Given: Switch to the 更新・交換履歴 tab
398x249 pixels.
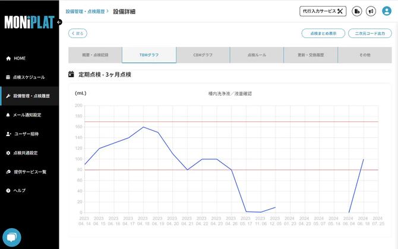Looking at the screenshot, I should pos(311,55).
